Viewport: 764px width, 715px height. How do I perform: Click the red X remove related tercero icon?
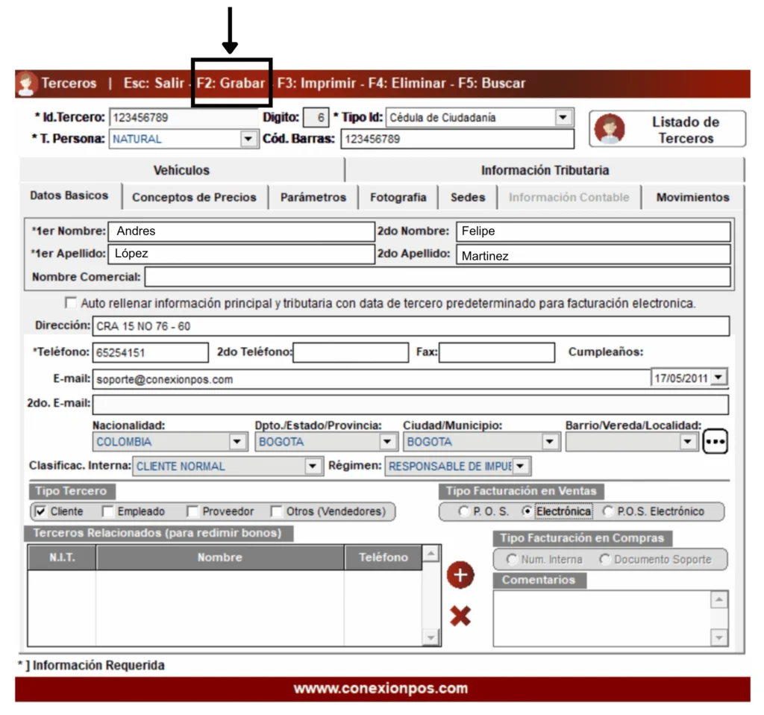click(460, 616)
